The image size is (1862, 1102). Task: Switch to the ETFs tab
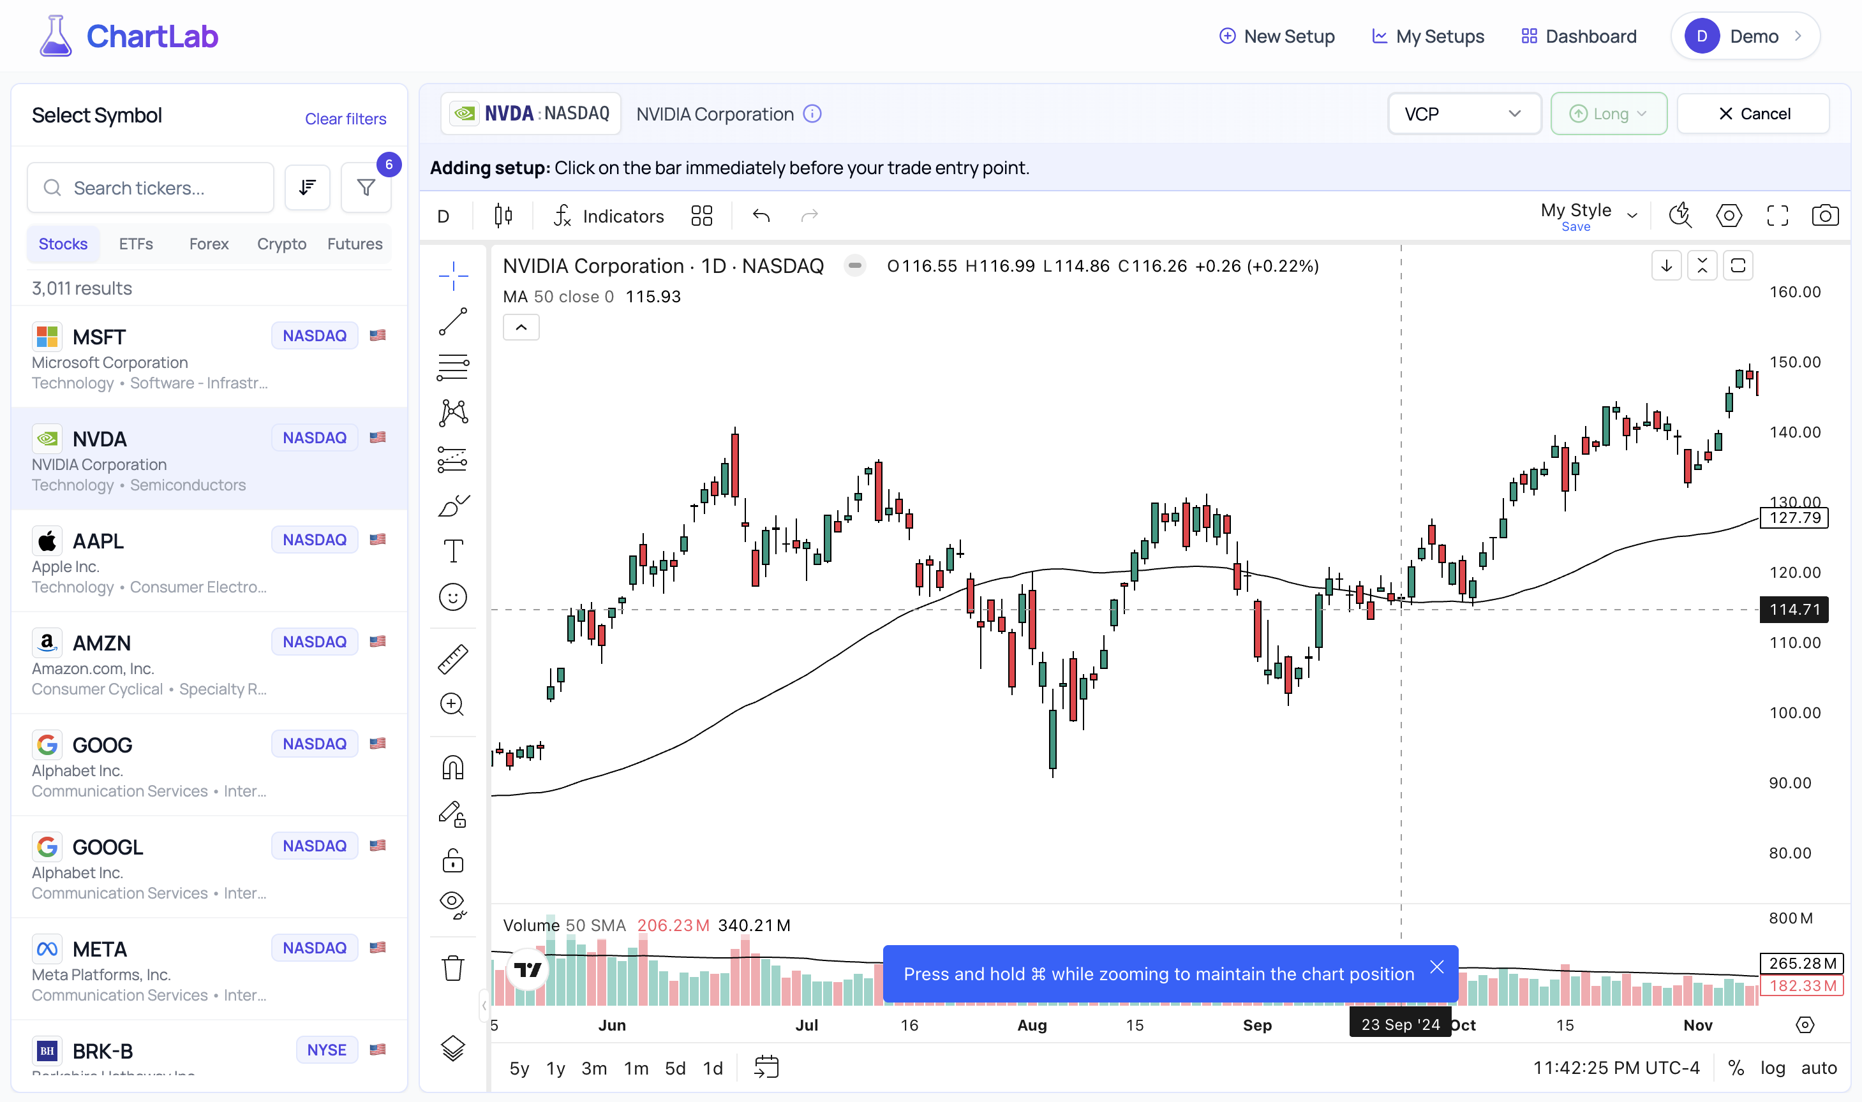136,244
